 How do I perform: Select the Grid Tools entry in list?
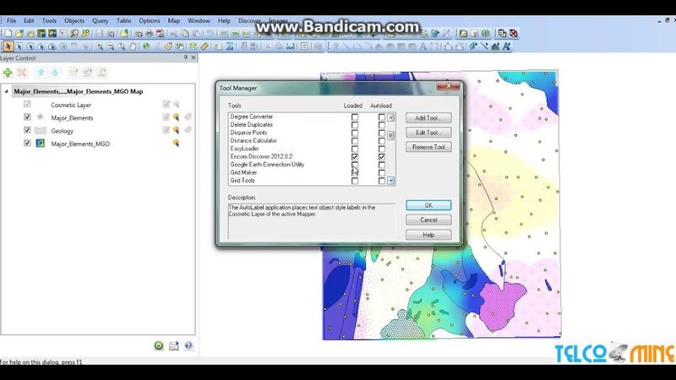coord(243,181)
